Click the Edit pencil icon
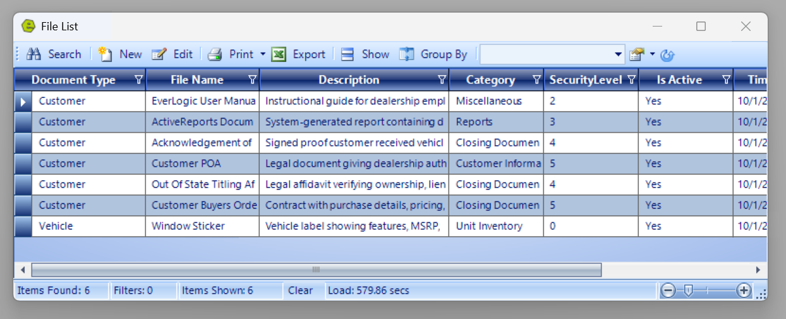The height and width of the screenshot is (319, 786). (159, 54)
